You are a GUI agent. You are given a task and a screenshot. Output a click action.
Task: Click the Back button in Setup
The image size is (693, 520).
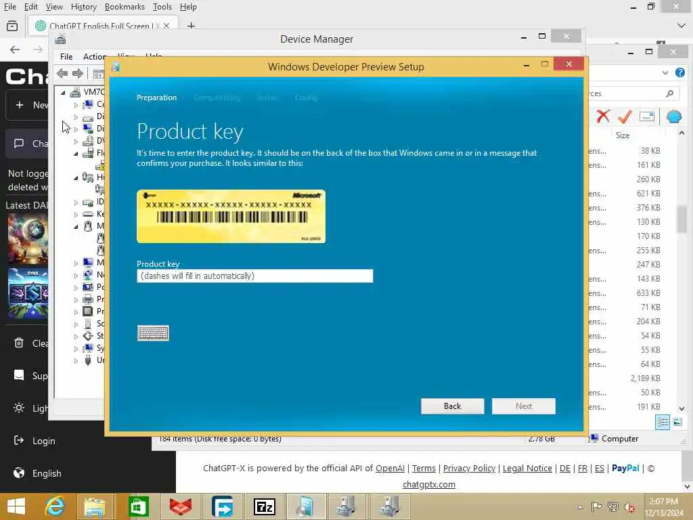[452, 406]
